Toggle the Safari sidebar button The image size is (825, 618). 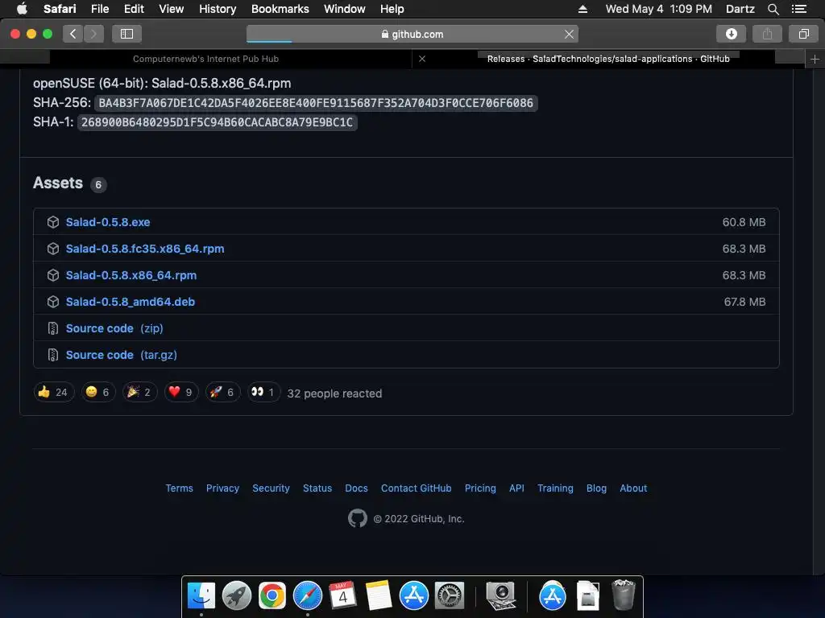click(x=126, y=34)
